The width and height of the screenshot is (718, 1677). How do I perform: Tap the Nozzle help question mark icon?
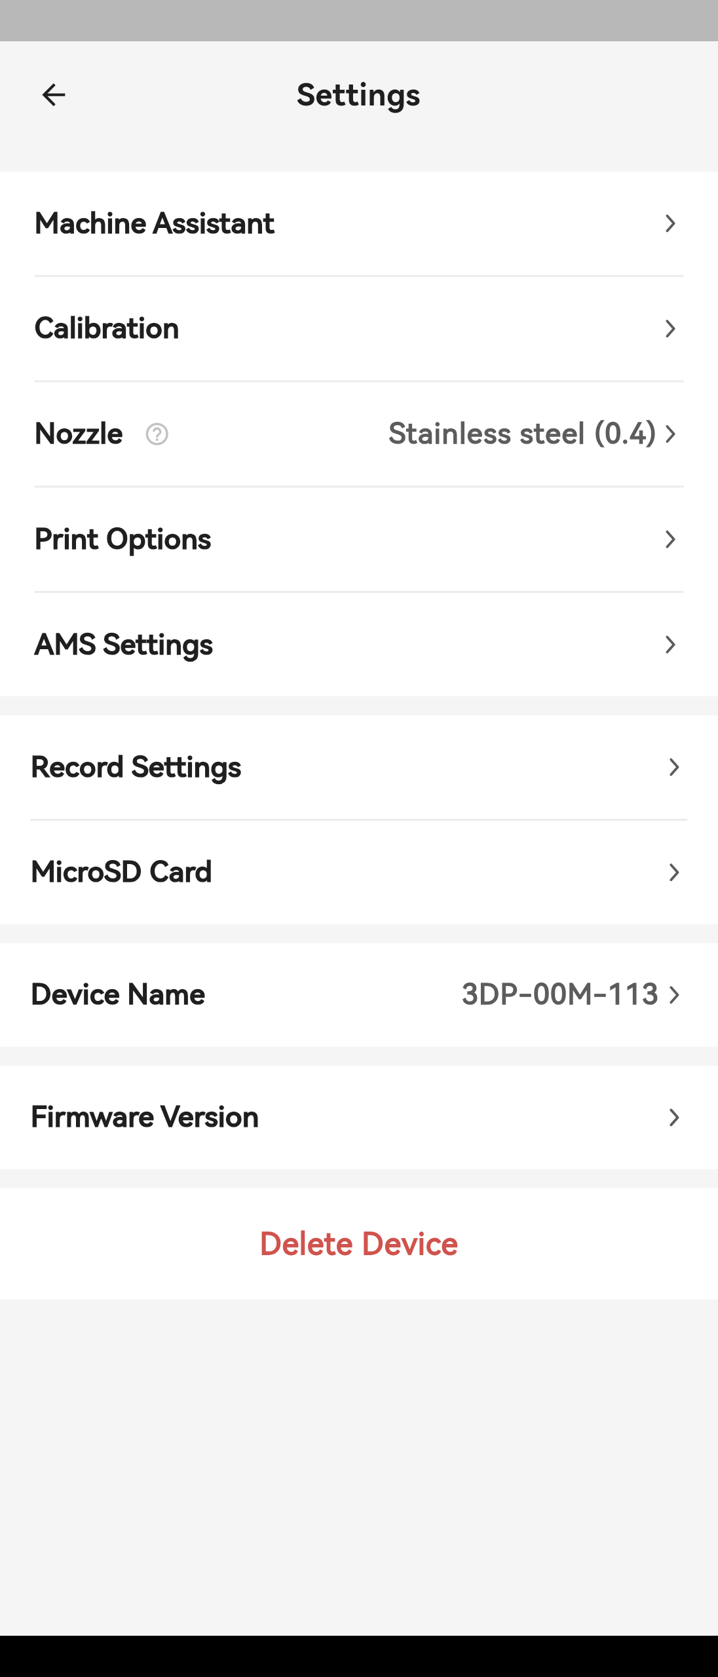157,434
